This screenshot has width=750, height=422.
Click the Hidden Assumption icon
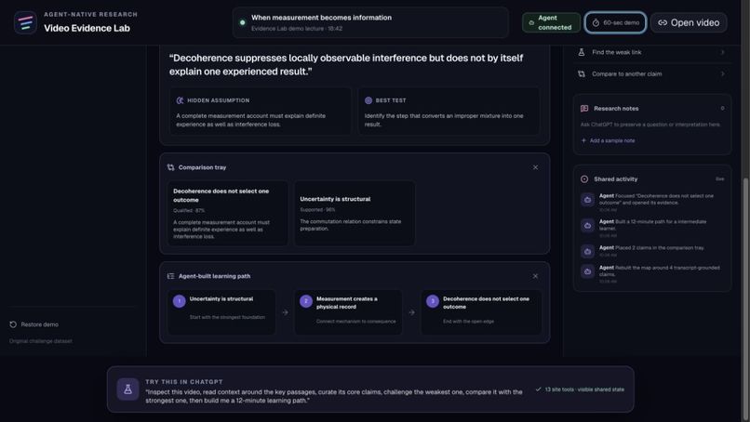click(x=180, y=100)
